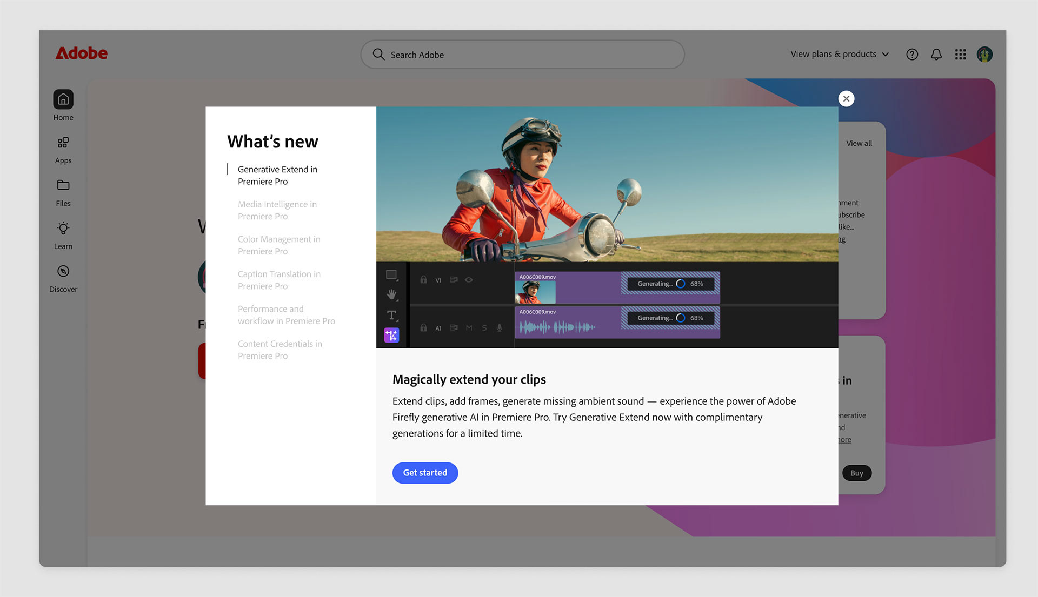Open the Files sidebar section

click(x=63, y=193)
